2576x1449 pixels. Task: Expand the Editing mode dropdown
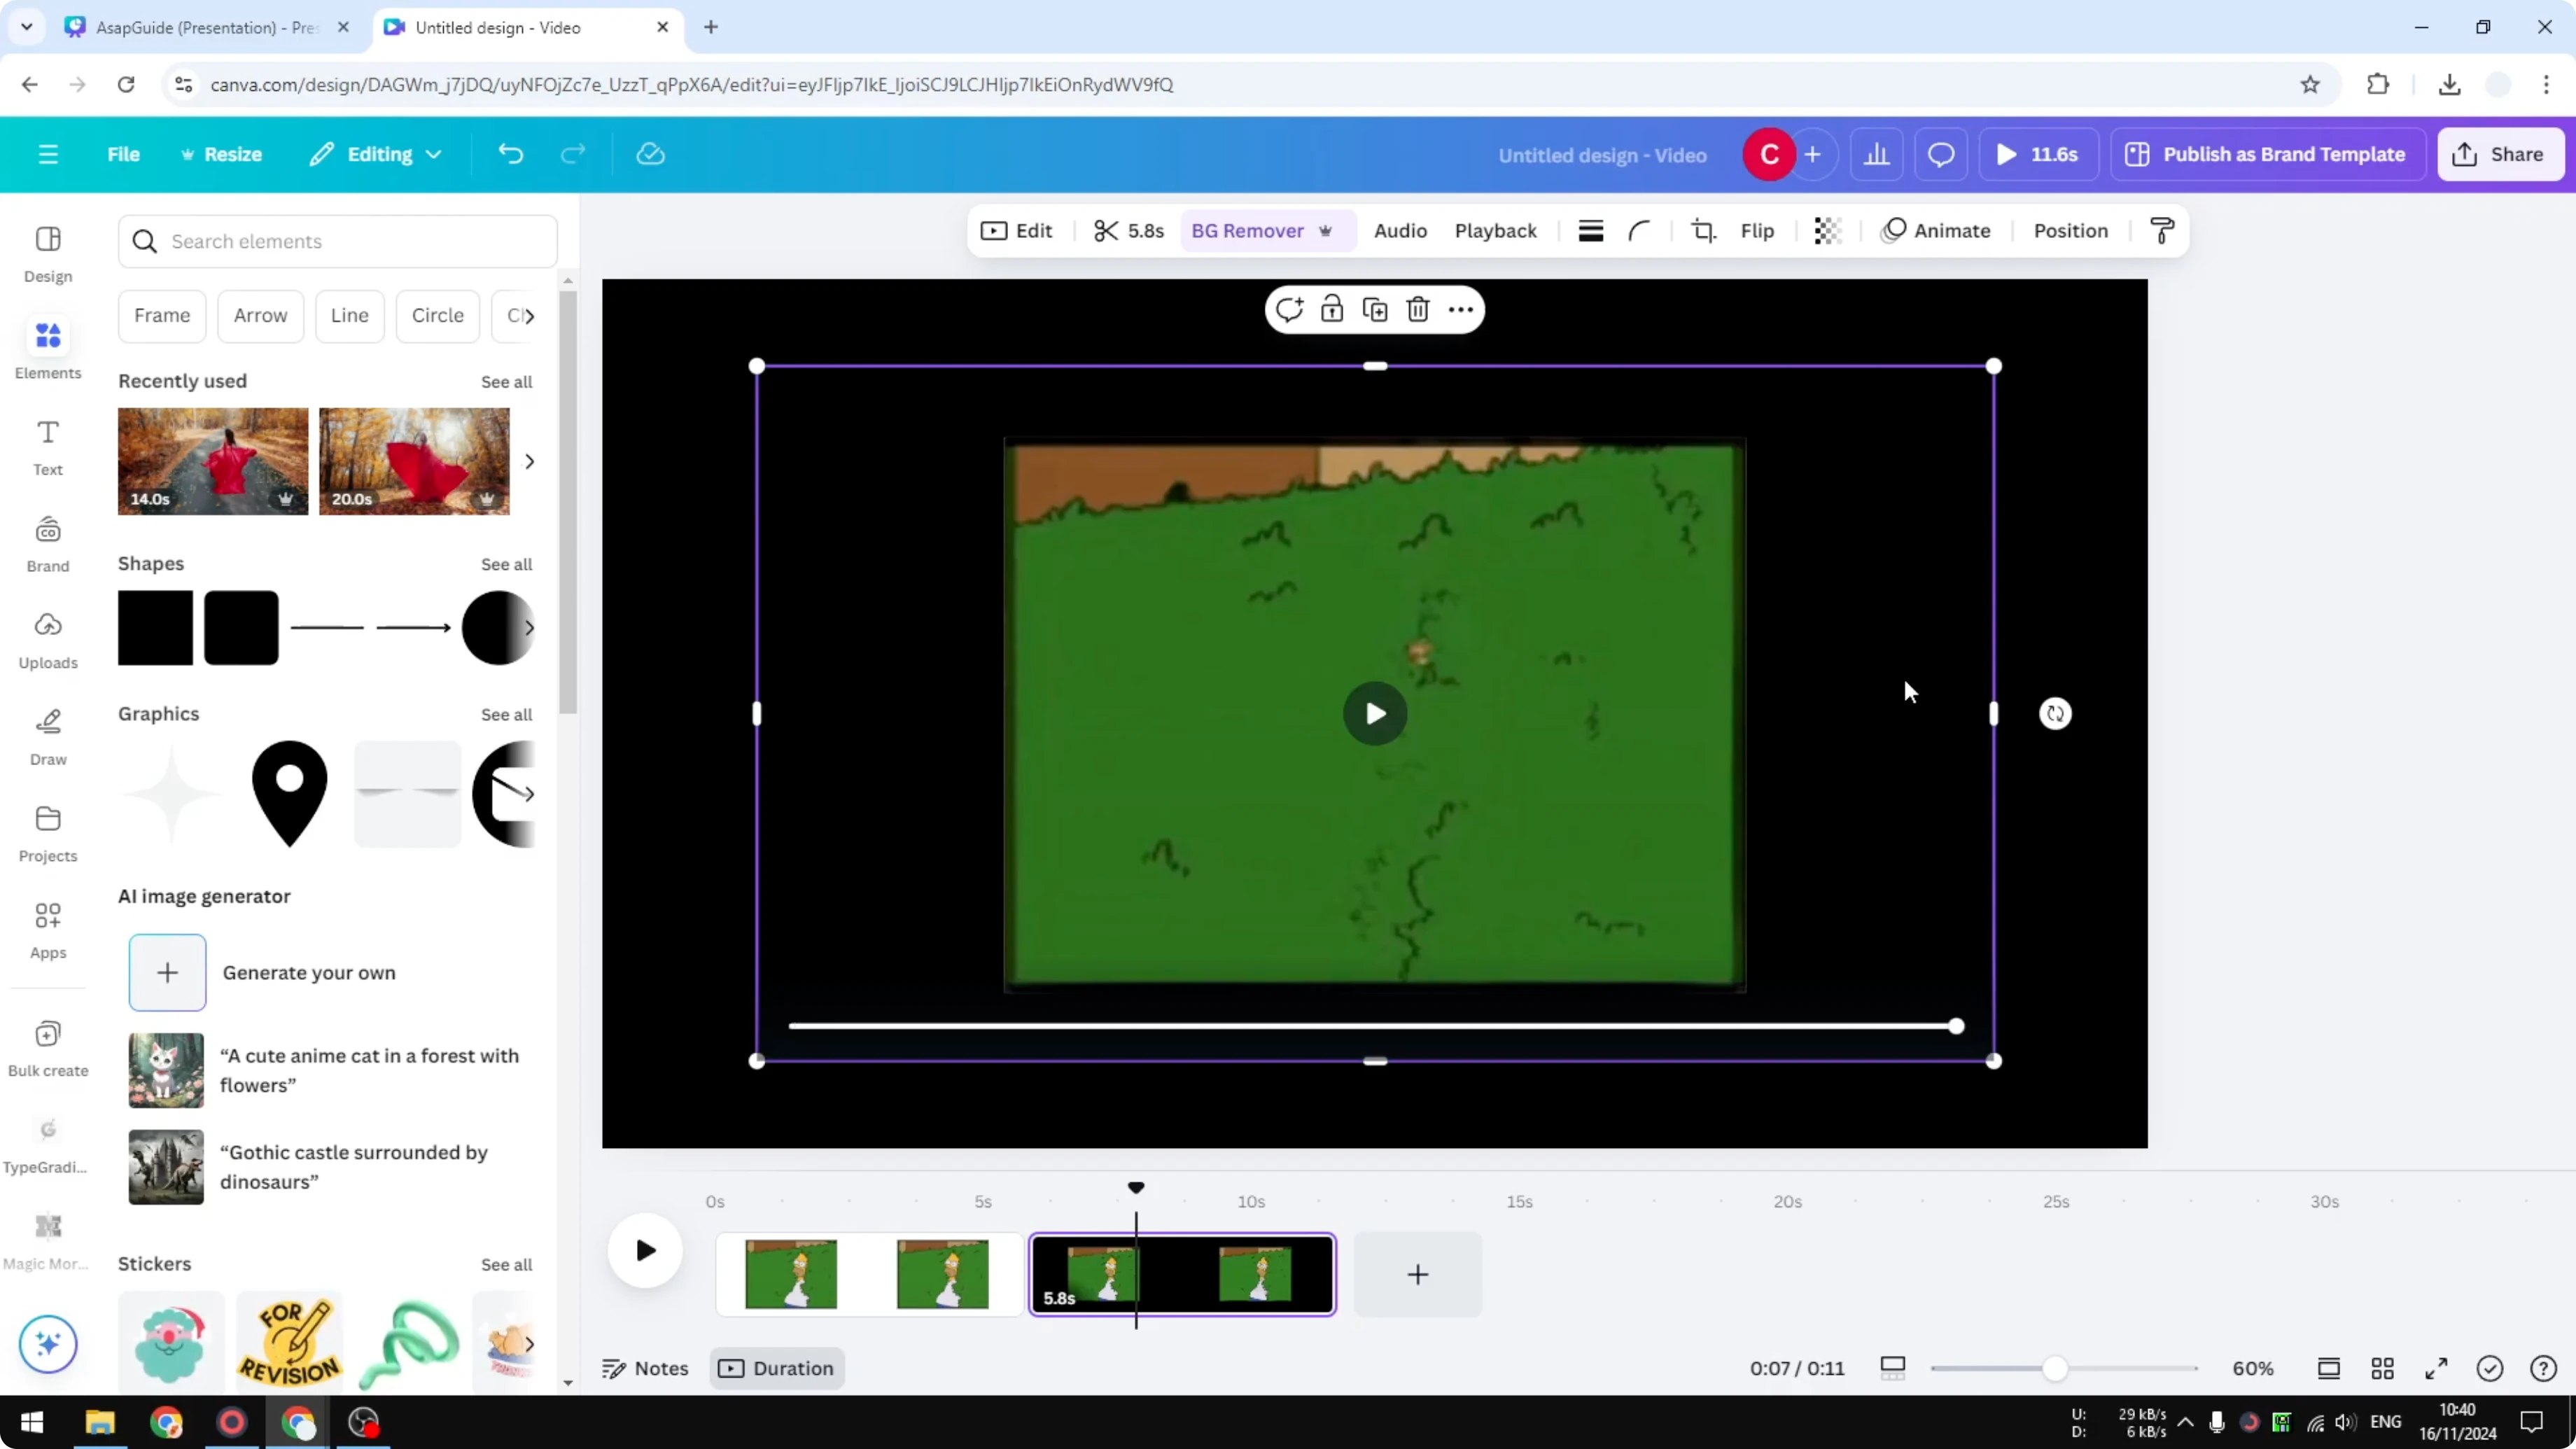(x=376, y=154)
